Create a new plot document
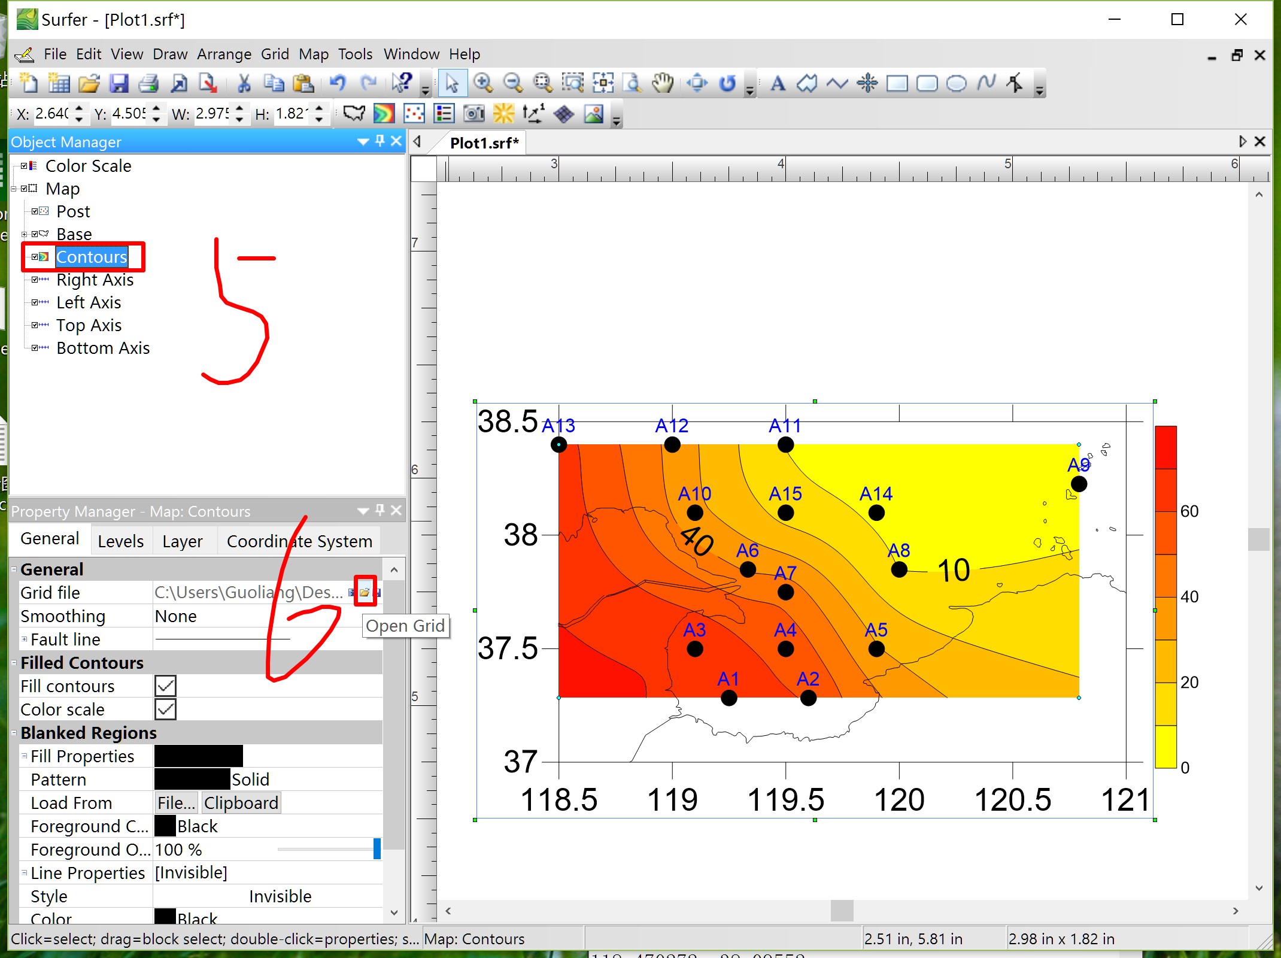1281x958 pixels. point(29,83)
